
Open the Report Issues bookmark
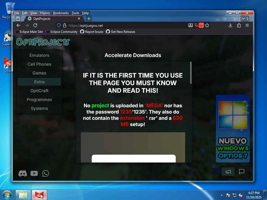point(92,32)
